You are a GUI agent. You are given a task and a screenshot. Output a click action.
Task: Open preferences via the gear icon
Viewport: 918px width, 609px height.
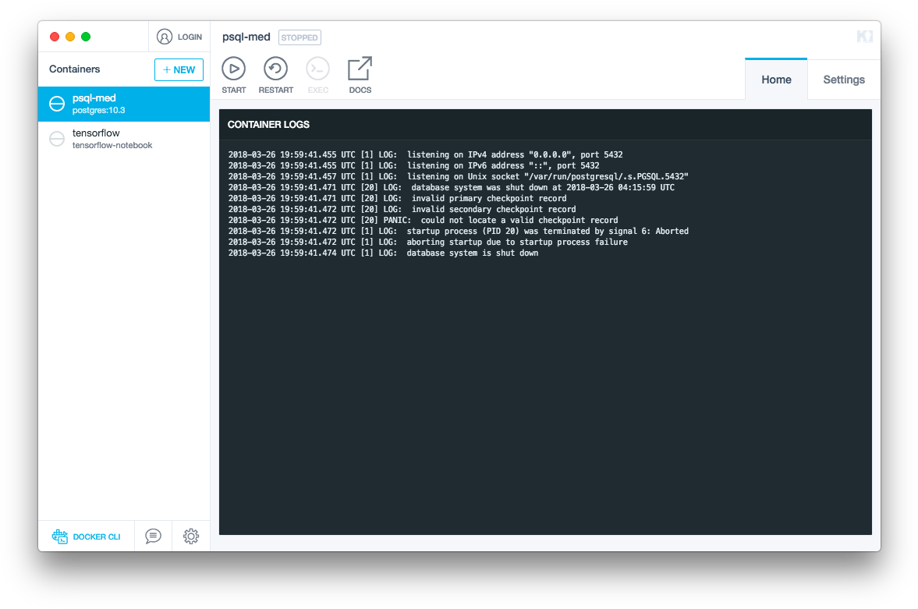click(x=191, y=536)
